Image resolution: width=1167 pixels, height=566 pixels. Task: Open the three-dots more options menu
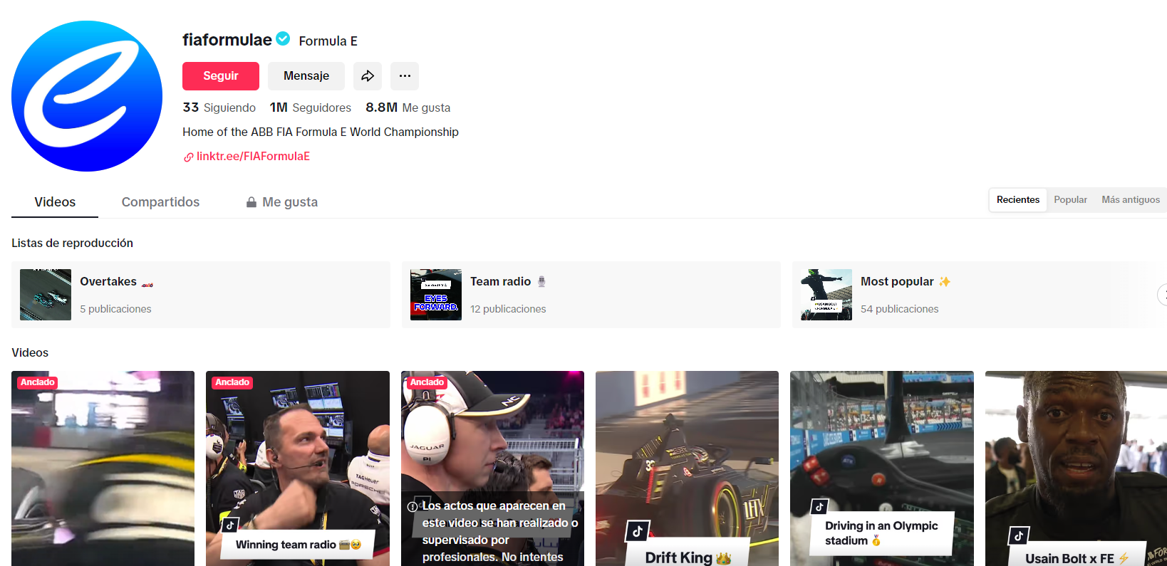tap(405, 76)
